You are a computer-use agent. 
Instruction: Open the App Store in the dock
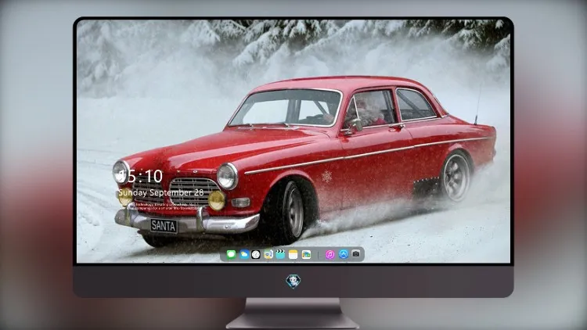click(x=344, y=254)
